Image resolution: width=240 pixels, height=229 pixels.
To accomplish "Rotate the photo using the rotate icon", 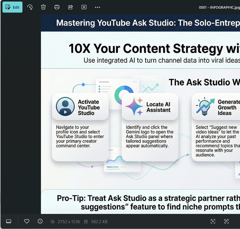I will [x=30, y=7].
